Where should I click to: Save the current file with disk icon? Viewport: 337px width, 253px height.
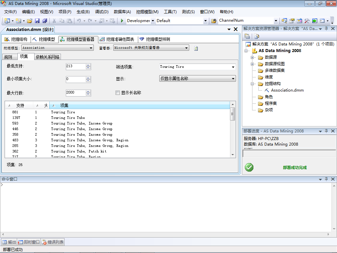pos(37,21)
